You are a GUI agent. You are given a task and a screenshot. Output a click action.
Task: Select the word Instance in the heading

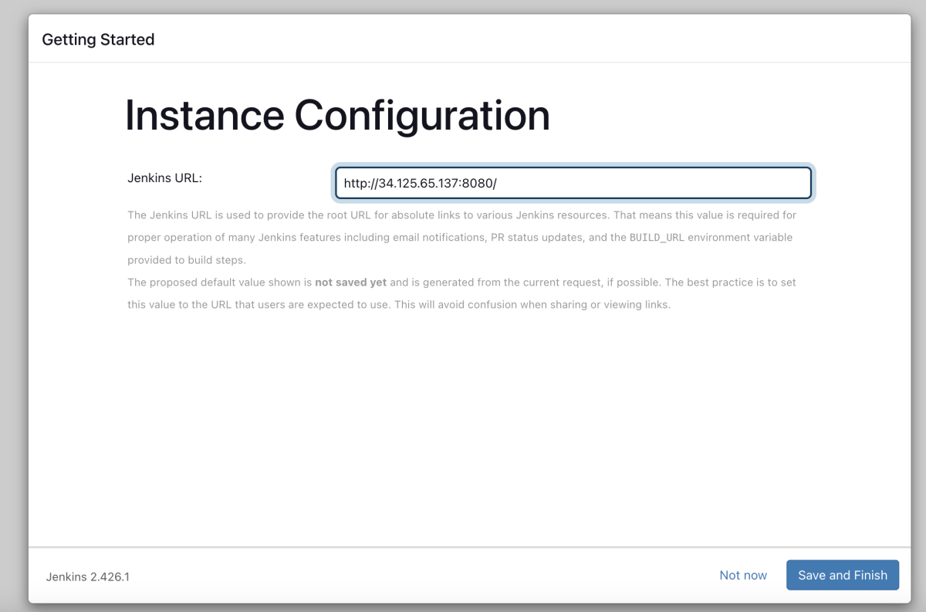pyautogui.click(x=204, y=116)
